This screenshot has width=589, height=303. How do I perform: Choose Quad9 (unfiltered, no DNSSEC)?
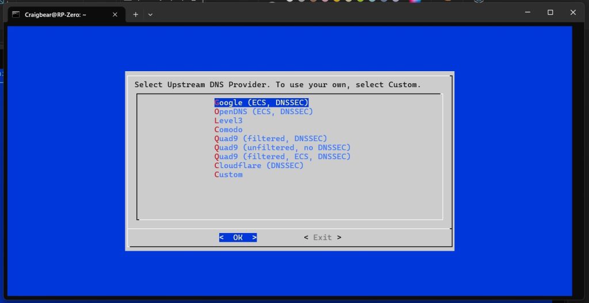(282, 147)
